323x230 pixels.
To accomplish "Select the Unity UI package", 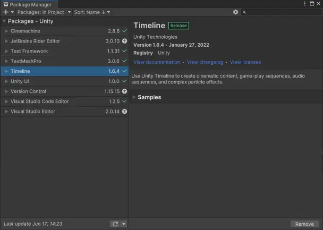I will click(x=65, y=81).
